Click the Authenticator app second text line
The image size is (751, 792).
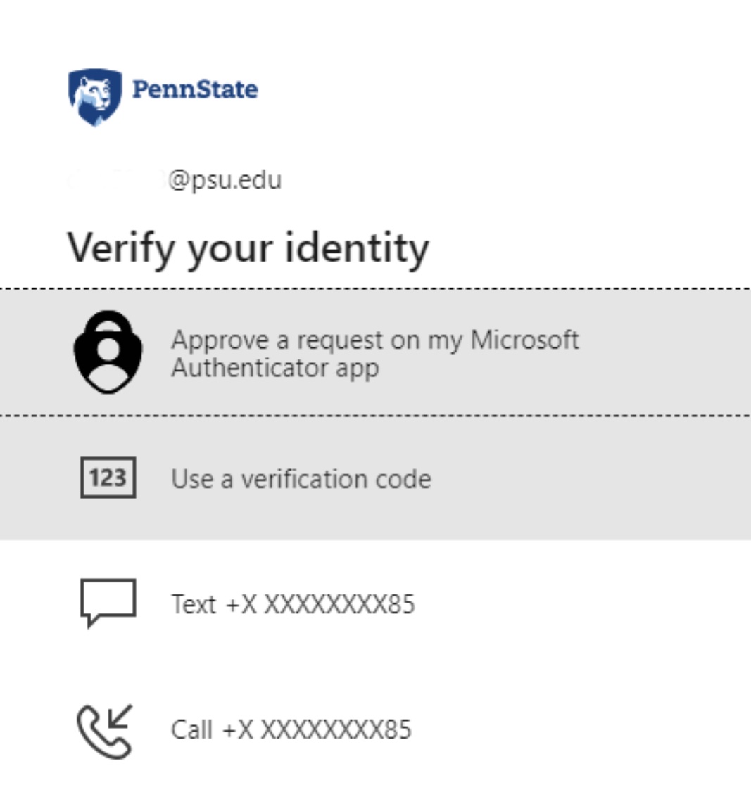click(275, 367)
